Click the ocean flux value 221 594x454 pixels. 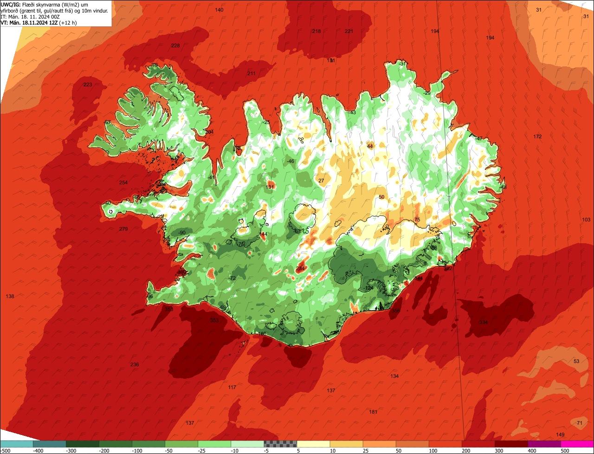[x=349, y=31]
